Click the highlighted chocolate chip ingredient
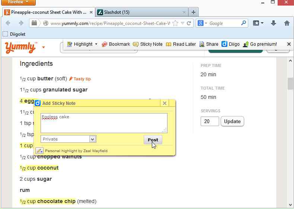Viewport: 294px width, 209px height. pyautogui.click(x=48, y=201)
